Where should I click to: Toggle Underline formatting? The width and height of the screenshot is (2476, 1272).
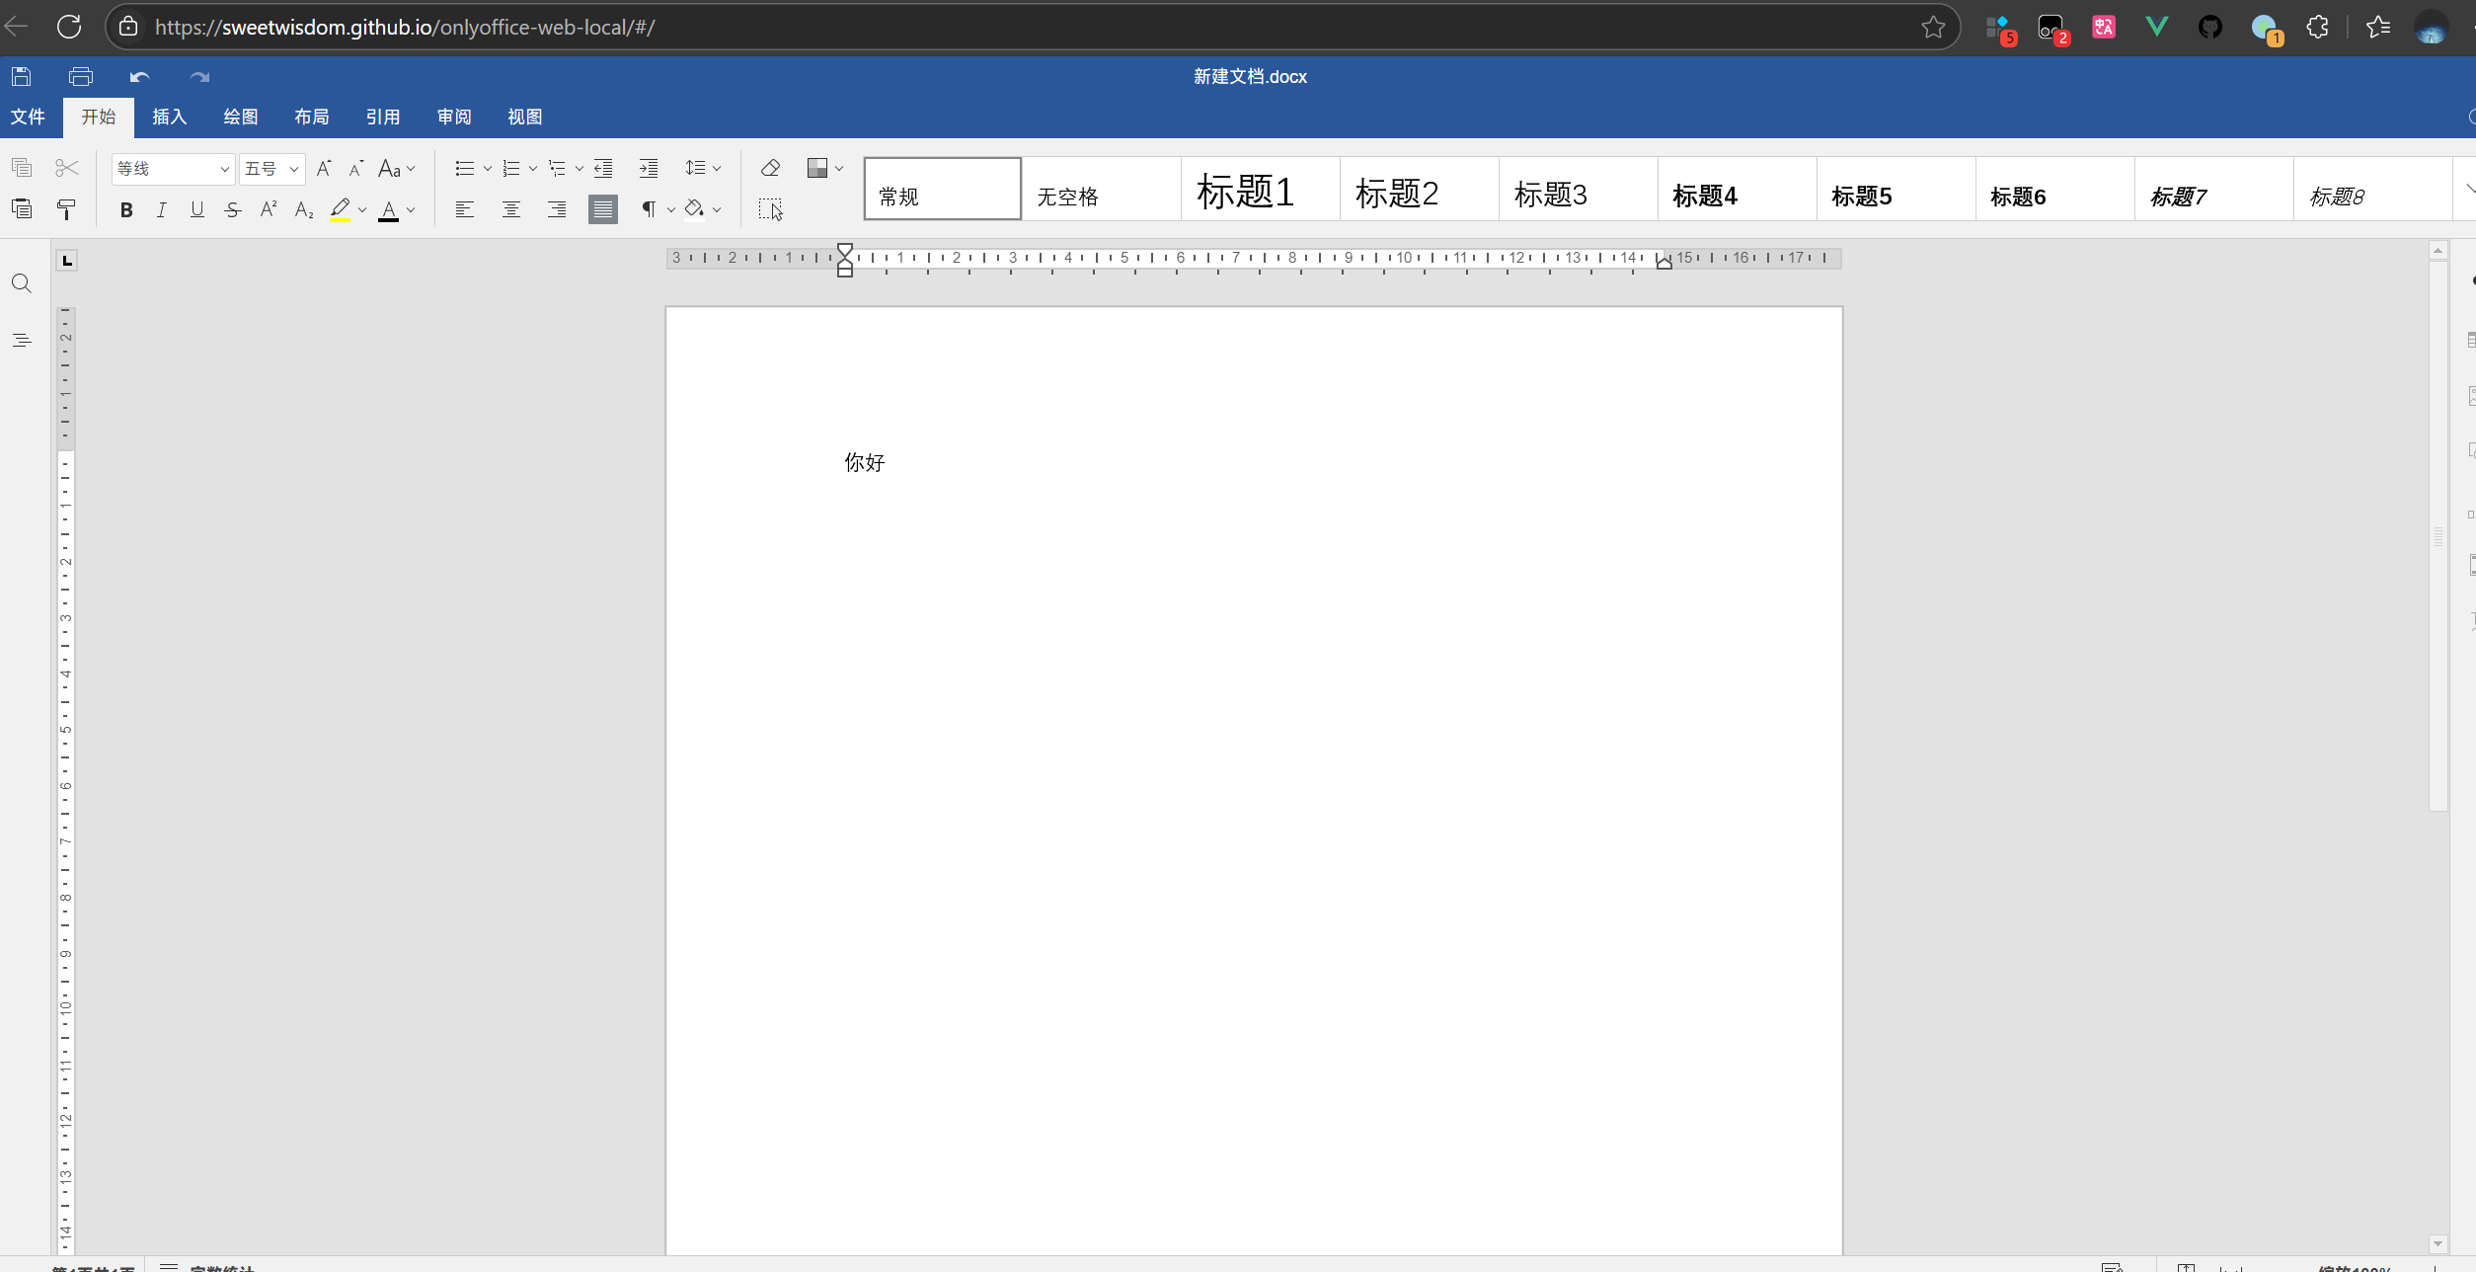coord(197,209)
